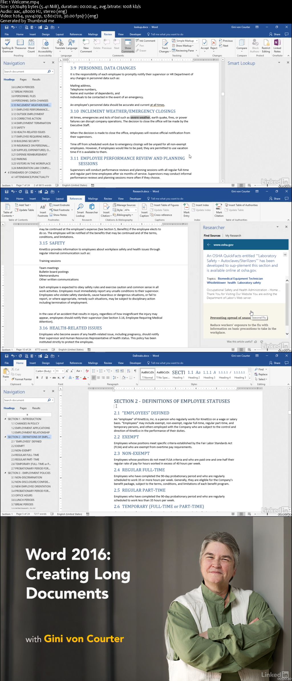
Task: Collapse SECTION 2 heading in DaBreaks.docx Navigation
Action: coord(5,437)
